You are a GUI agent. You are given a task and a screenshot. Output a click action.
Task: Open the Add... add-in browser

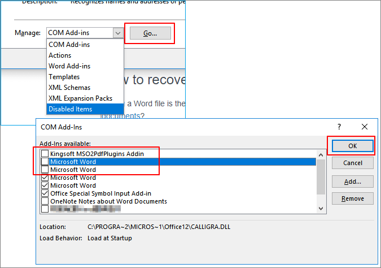click(352, 181)
